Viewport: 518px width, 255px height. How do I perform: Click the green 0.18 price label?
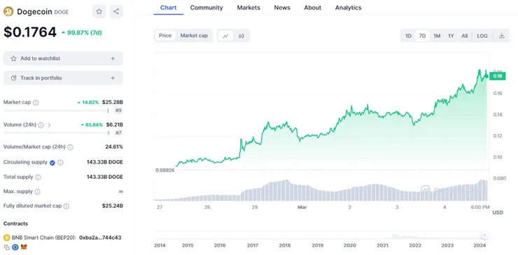pyautogui.click(x=498, y=76)
